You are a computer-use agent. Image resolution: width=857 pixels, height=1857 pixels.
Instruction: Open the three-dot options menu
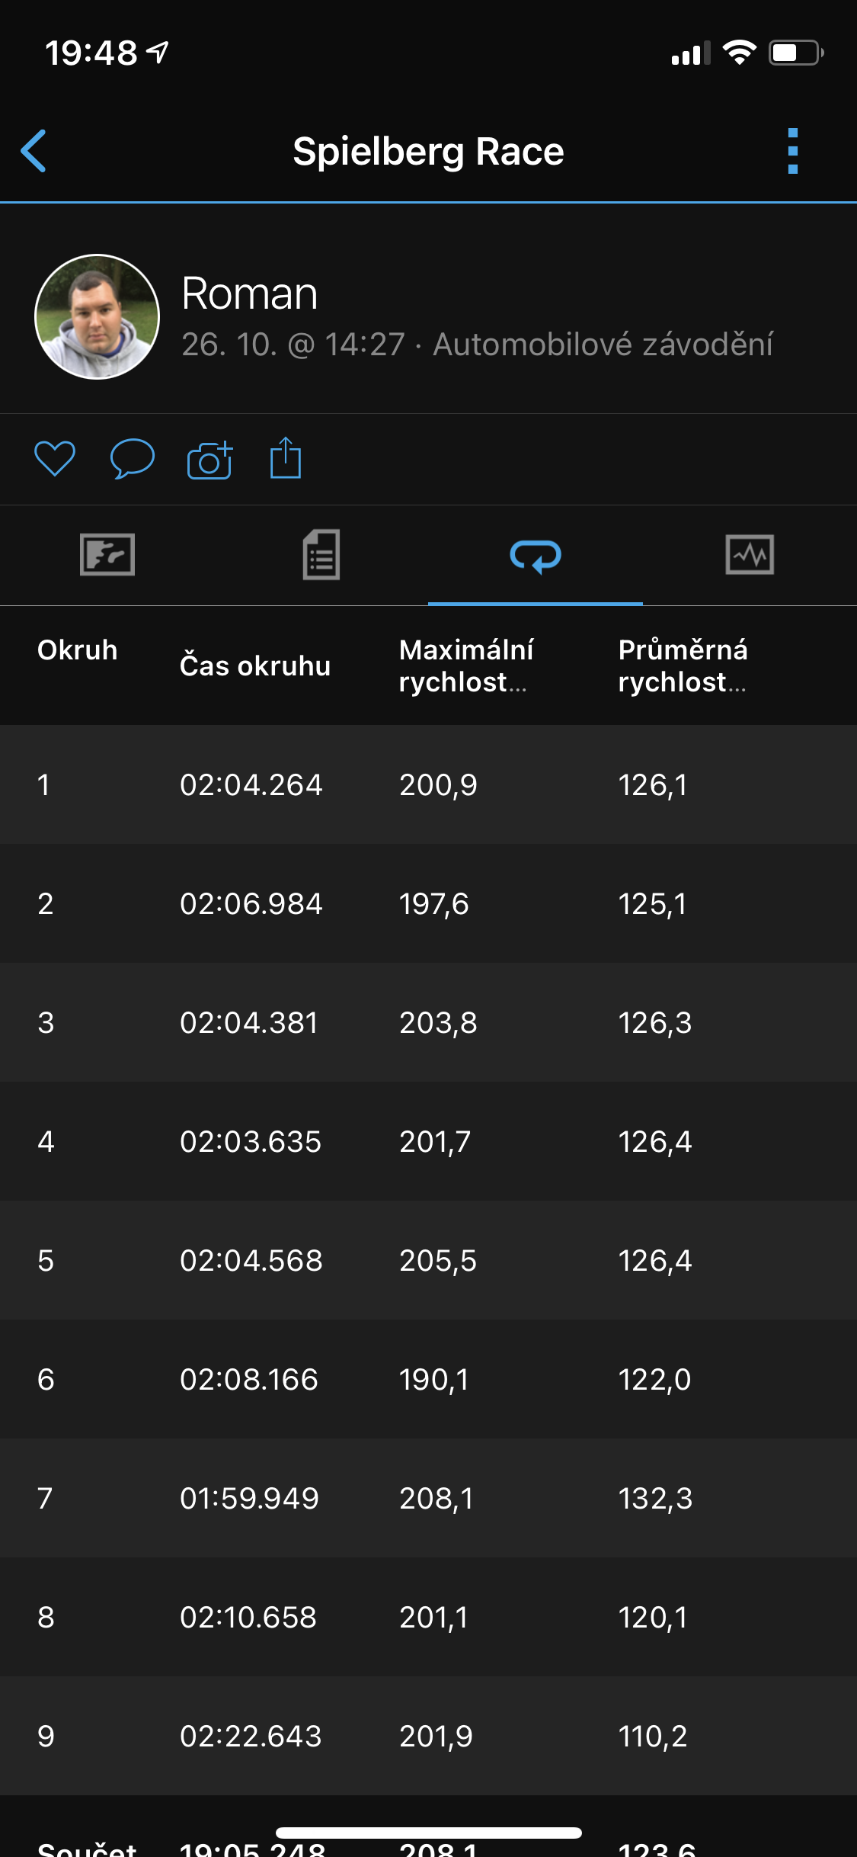point(792,151)
